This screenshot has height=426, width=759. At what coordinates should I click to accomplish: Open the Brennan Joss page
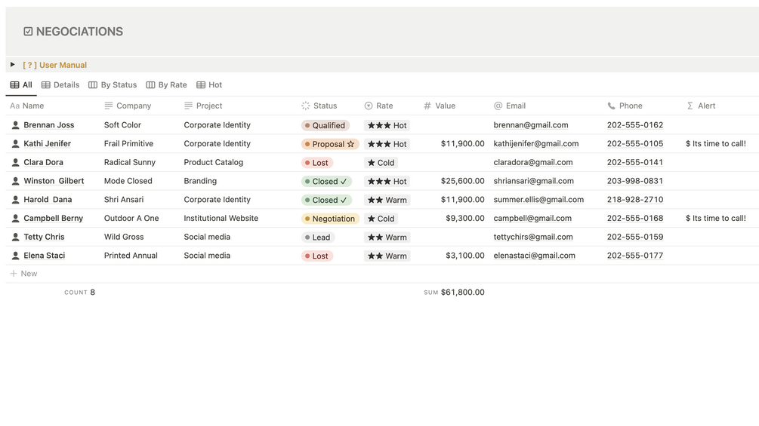(49, 125)
